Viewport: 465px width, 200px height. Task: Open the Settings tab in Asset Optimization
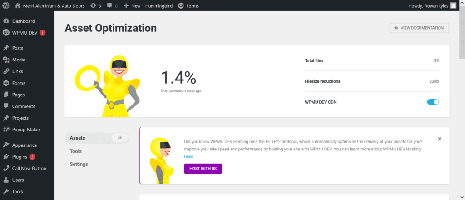click(79, 164)
